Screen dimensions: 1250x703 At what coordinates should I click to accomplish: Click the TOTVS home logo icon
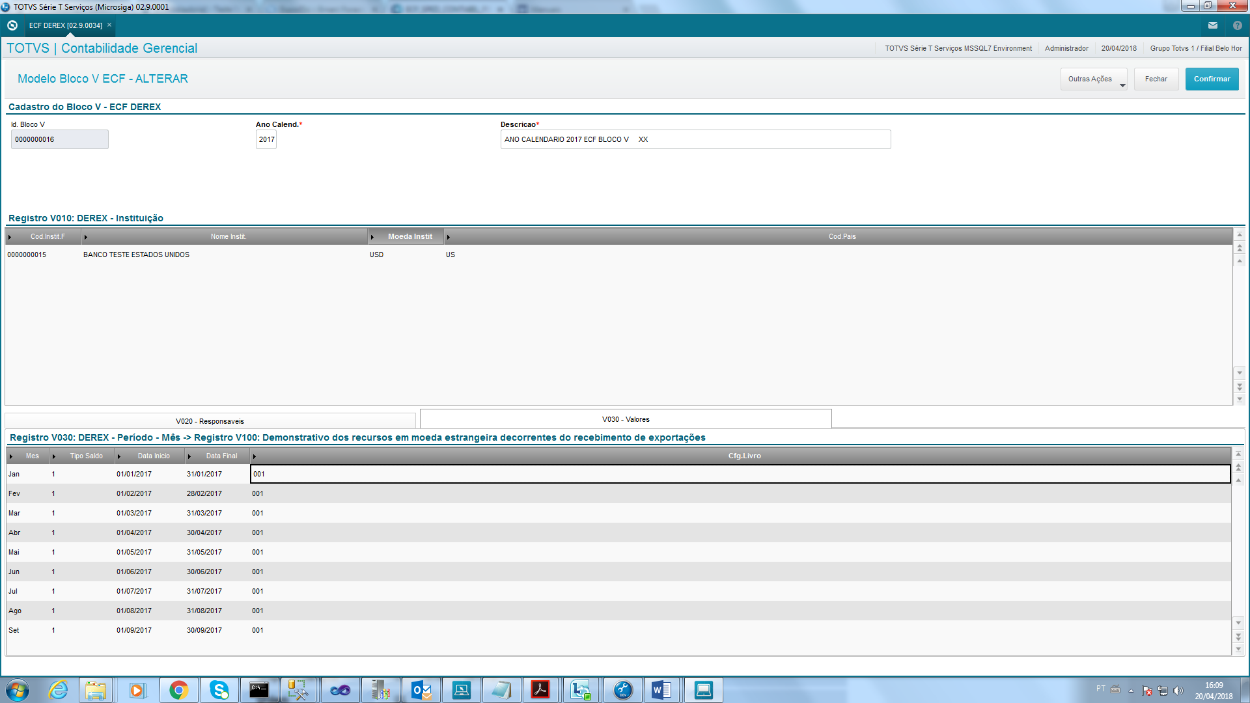[x=12, y=25]
